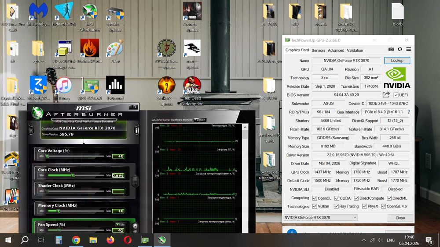Toggle the Ray Tracing checkbox
This screenshot has height=247, width=440.
[x=336, y=206]
